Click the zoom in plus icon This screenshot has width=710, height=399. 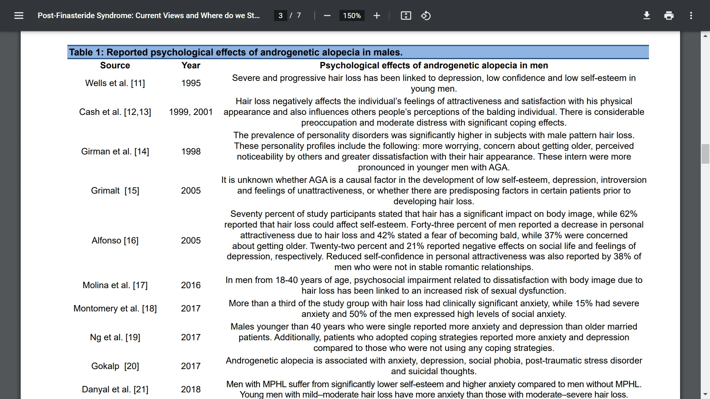(376, 16)
